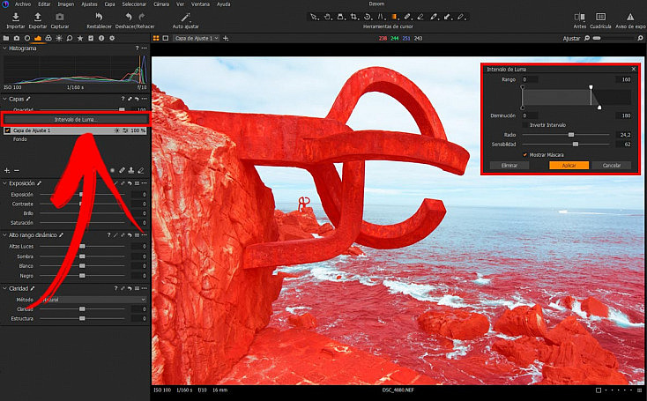Click the Importar icon in toolbar
The width and height of the screenshot is (647, 401).
[16, 17]
